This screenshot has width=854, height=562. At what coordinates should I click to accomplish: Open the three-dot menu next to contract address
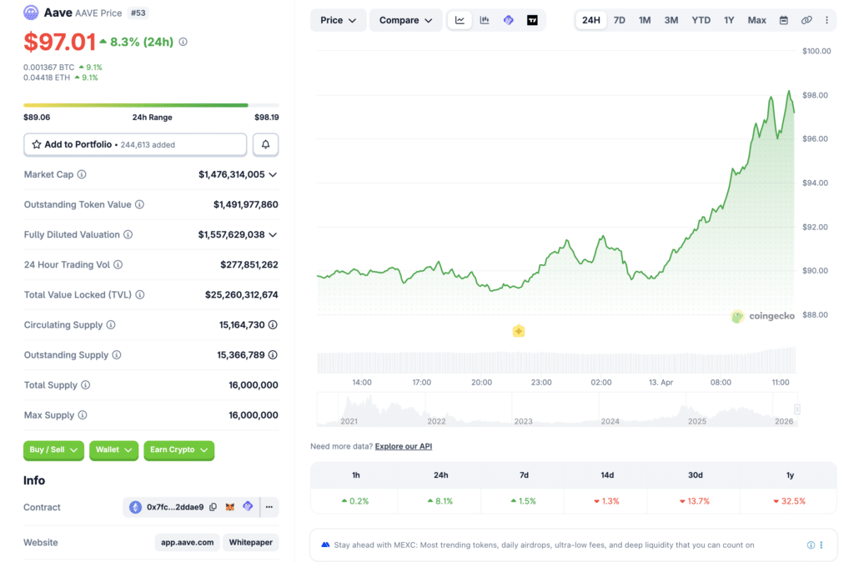tap(269, 507)
